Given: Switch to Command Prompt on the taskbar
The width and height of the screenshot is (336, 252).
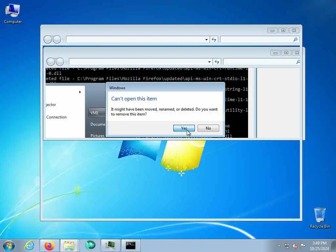Looking at the screenshot, I should 131,245.
